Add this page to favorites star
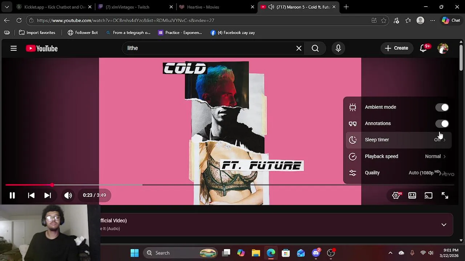 tap(384, 20)
